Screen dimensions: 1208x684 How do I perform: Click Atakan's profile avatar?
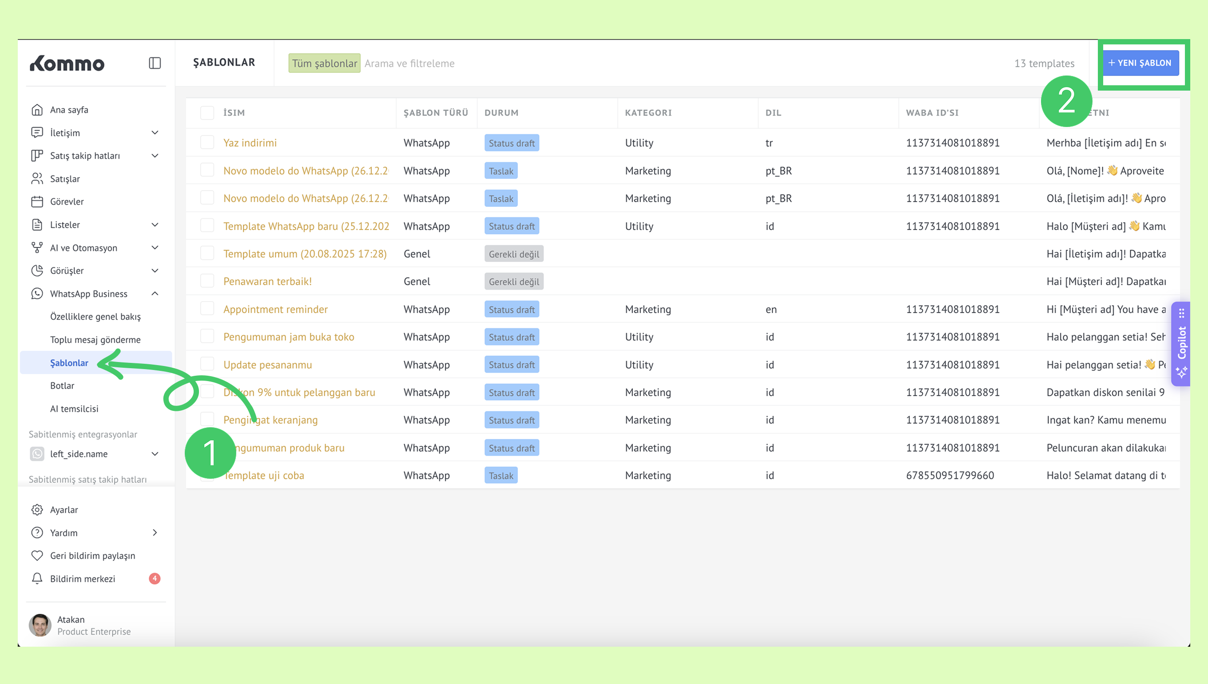(40, 625)
